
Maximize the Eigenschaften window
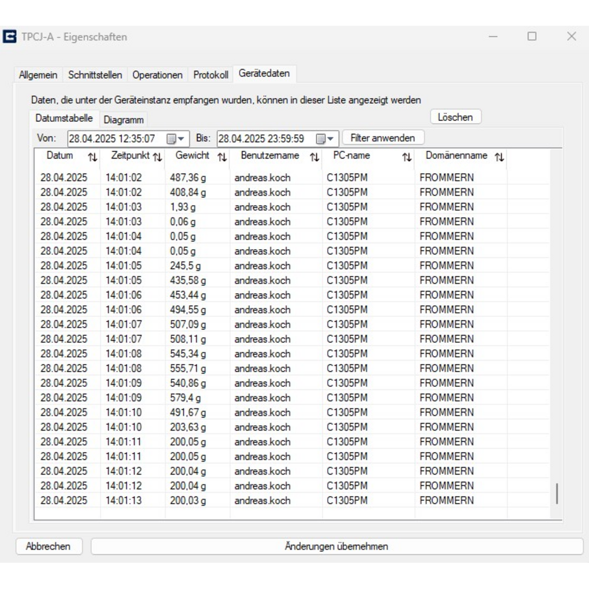pos(532,36)
